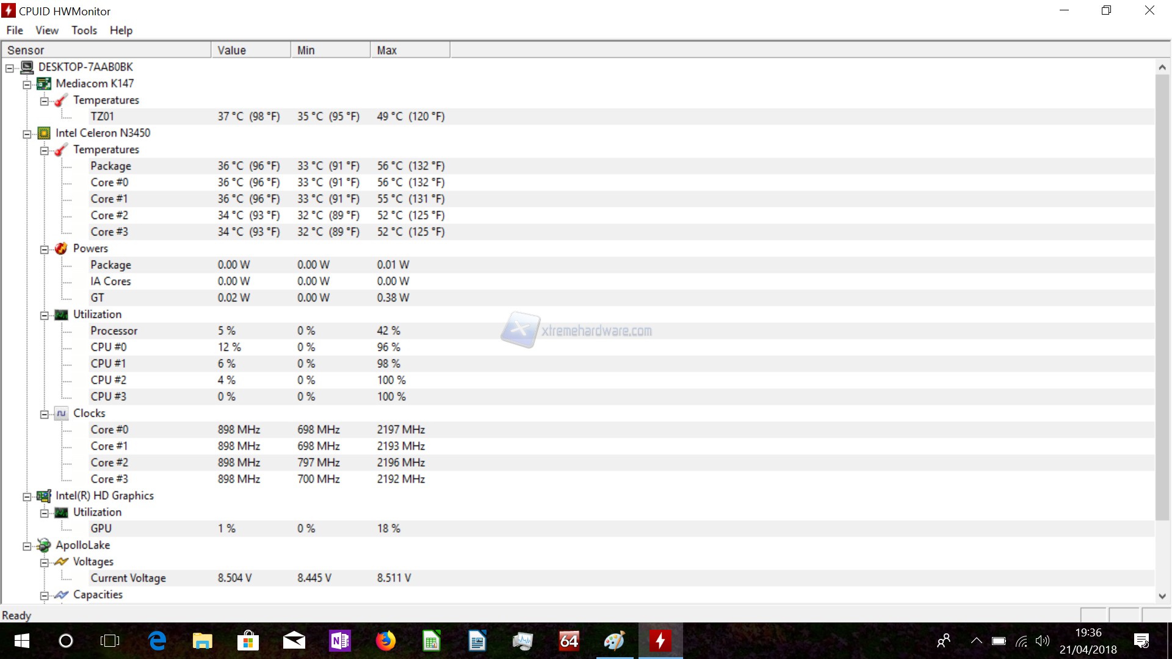Collapse the Clocks tree section

44,414
